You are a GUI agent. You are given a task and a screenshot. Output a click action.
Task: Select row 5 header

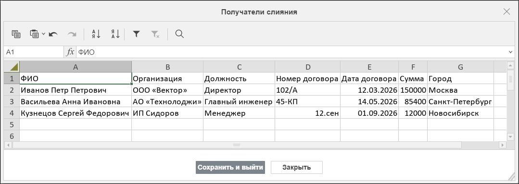12,124
